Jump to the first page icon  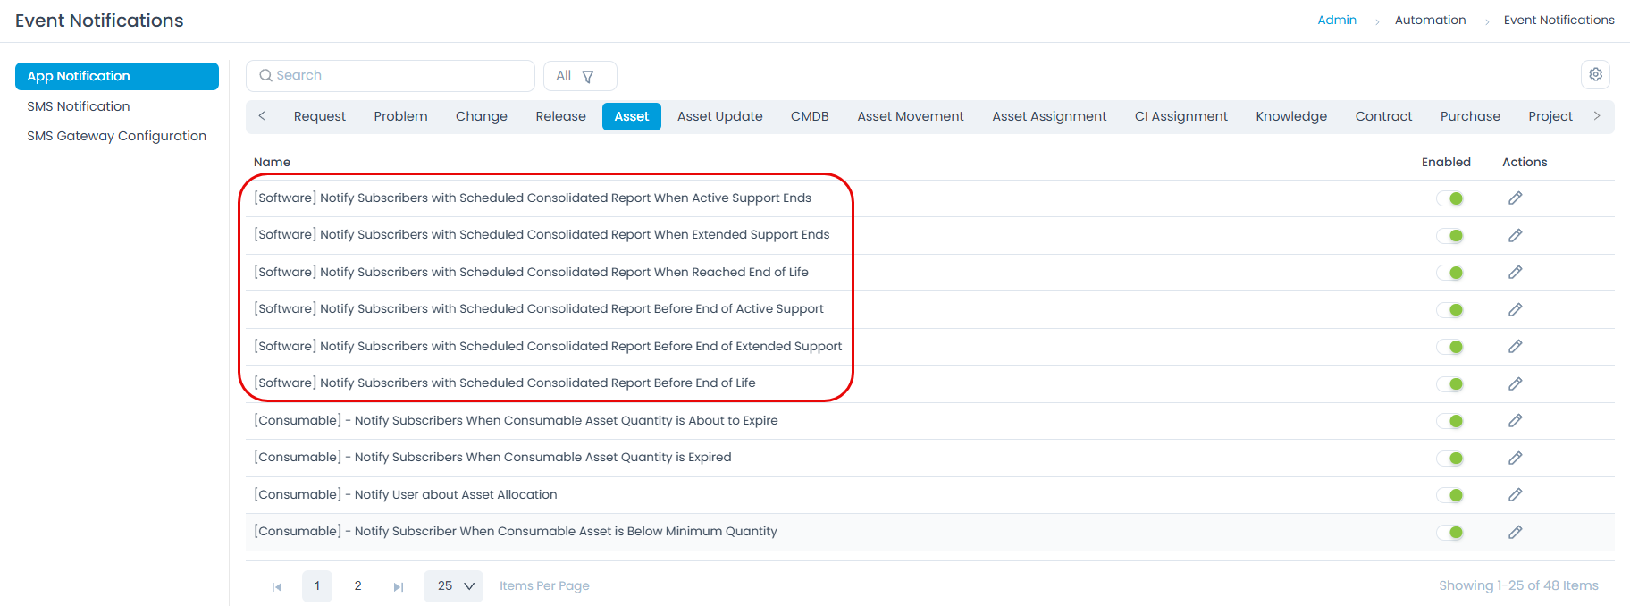277,587
